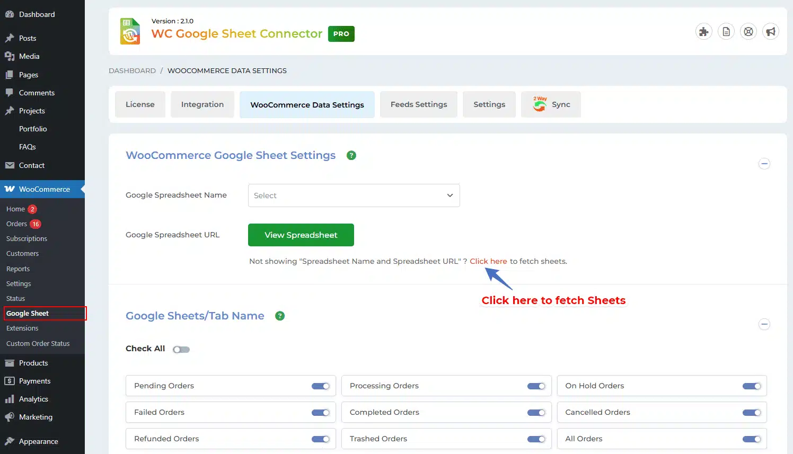Click help icon beside Google Sheets/Tab Name
The width and height of the screenshot is (793, 454).
pos(280,316)
